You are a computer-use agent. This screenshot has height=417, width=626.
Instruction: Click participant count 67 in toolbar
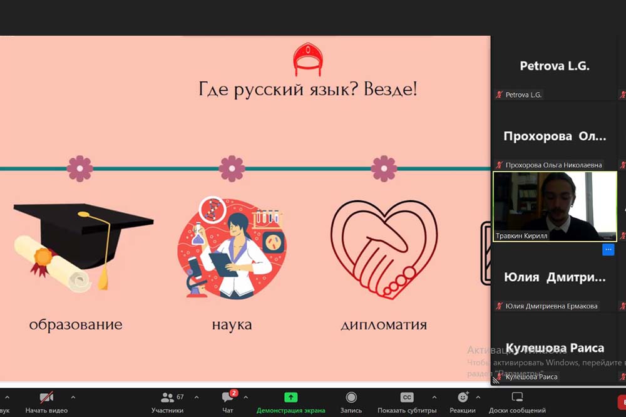pos(180,396)
